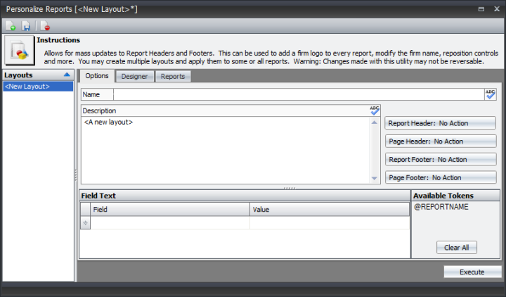Click the Report Header: No Action button
This screenshot has height=297, width=506.
pyautogui.click(x=440, y=123)
